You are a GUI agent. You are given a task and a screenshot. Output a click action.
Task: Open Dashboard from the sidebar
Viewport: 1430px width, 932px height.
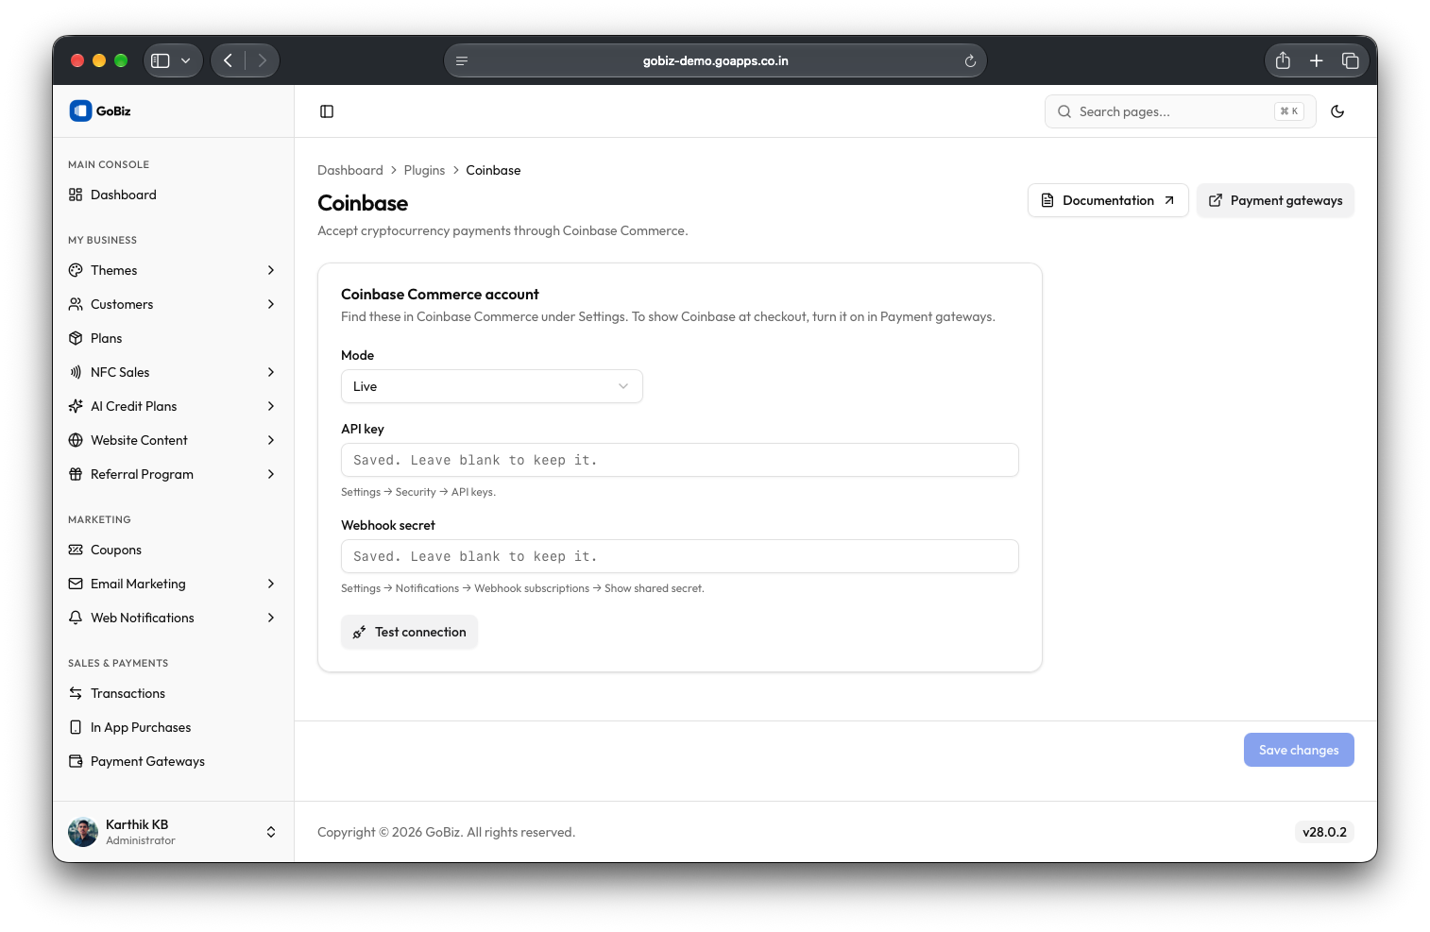pyautogui.click(x=173, y=195)
